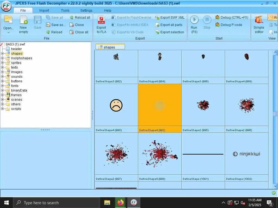278x208 pixels.
Task: Open a file with the Open icon
Action: (8, 19)
